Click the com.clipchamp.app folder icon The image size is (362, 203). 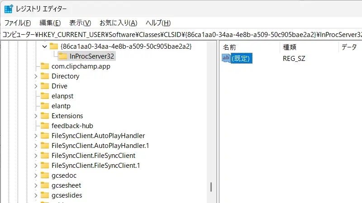coord(45,66)
